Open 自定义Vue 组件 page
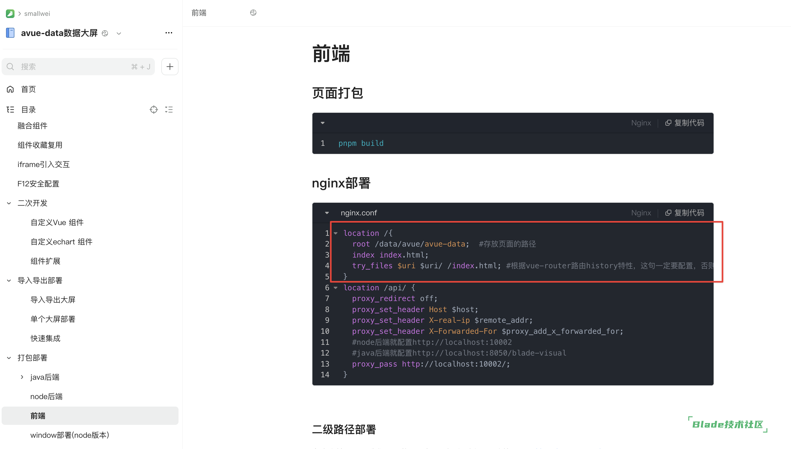The image size is (791, 449). coord(57,222)
